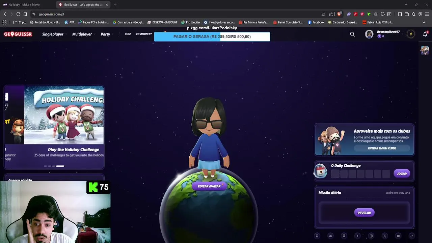Open the browser hamburger menu
The image size is (432, 243).
click(427, 14)
